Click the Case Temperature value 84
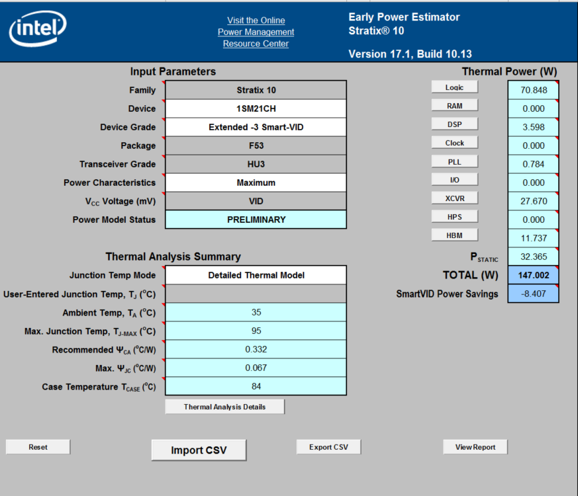The height and width of the screenshot is (496, 578). tap(256, 386)
